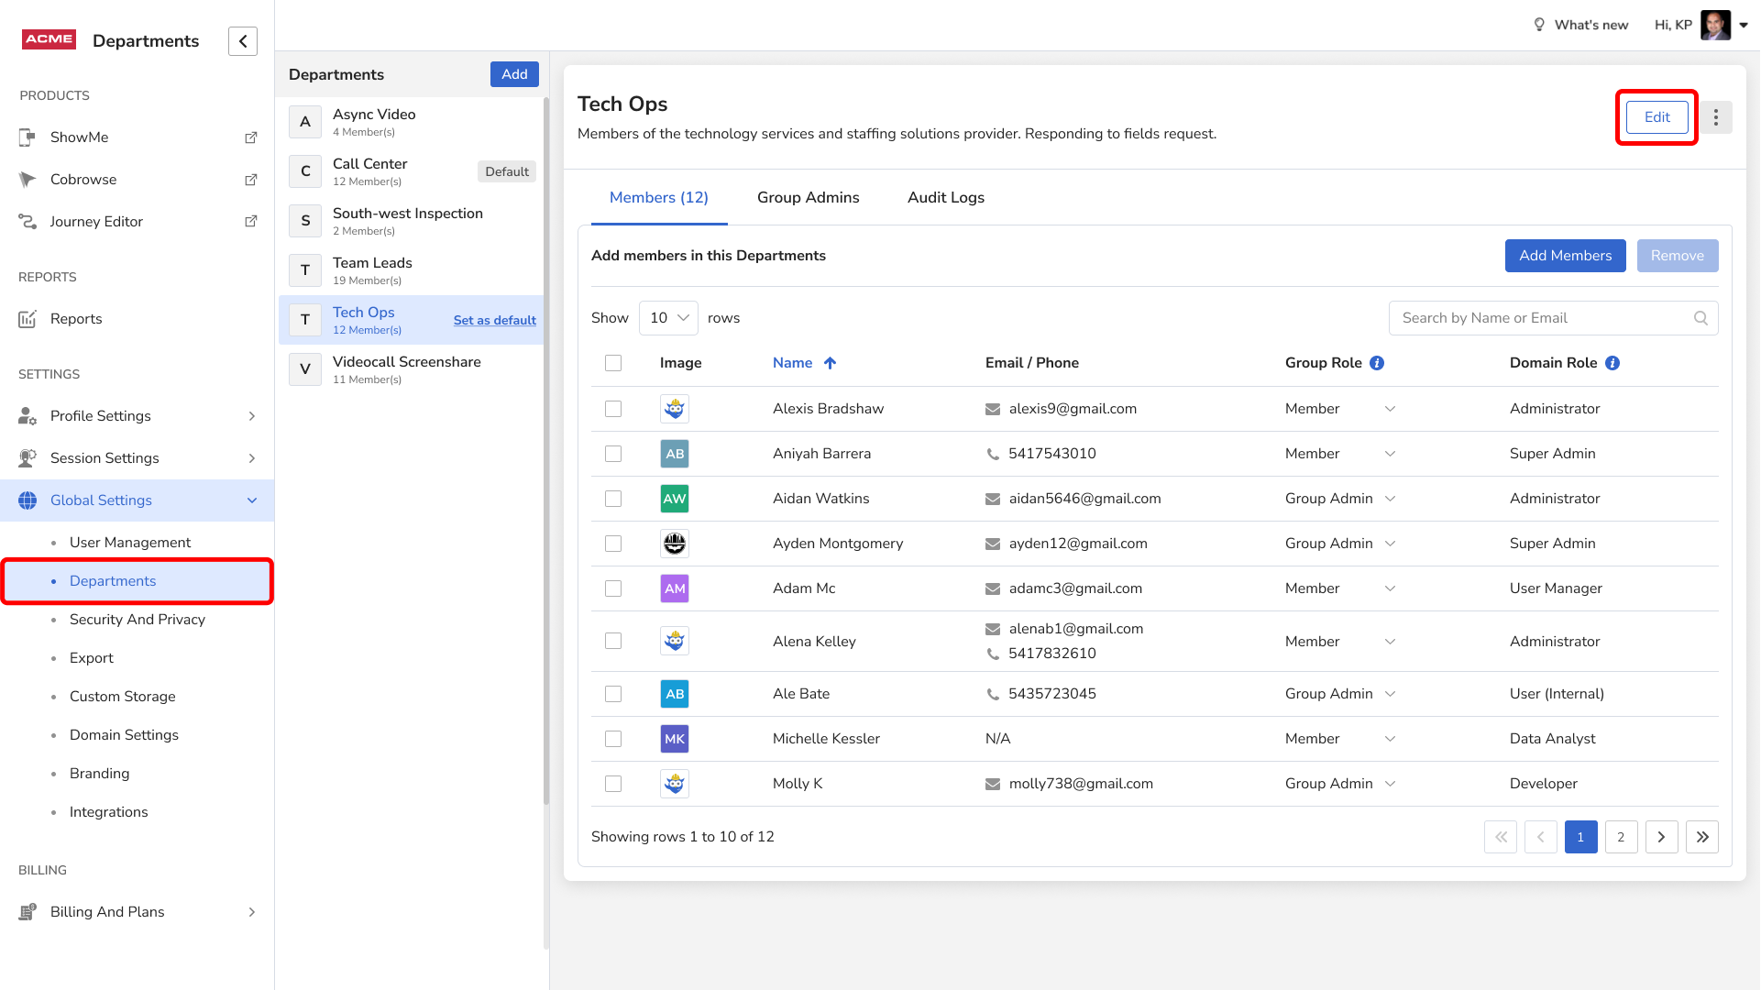Click the Set as default link

pos(494,320)
